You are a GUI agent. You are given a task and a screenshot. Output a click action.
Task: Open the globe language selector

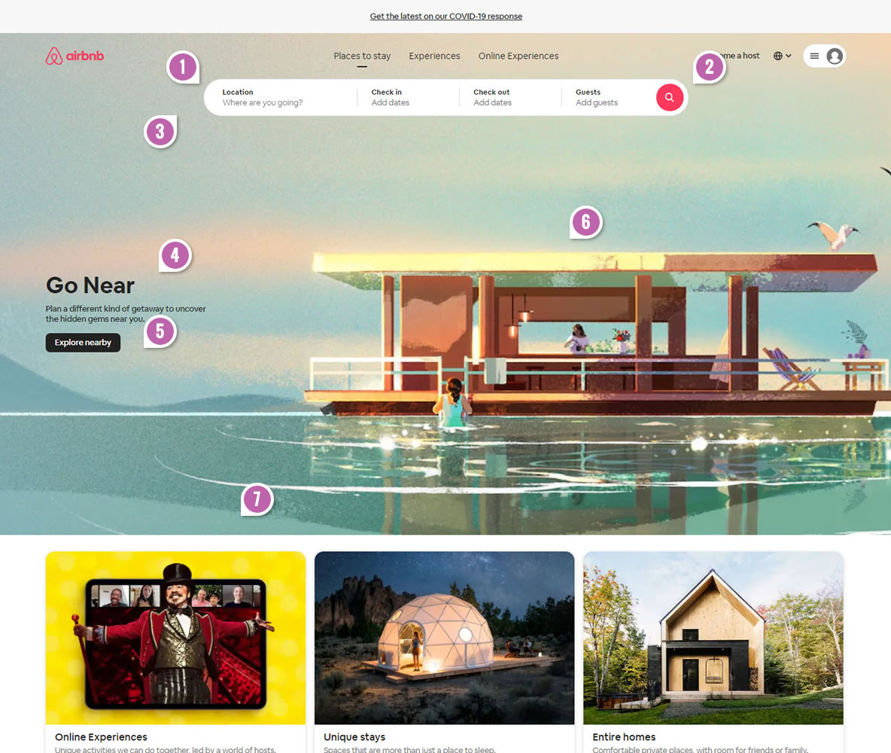(783, 56)
